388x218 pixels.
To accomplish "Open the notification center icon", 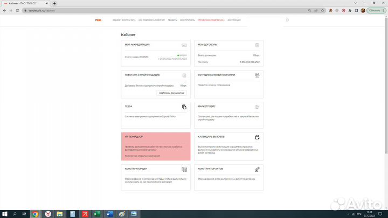I will 380,214.
